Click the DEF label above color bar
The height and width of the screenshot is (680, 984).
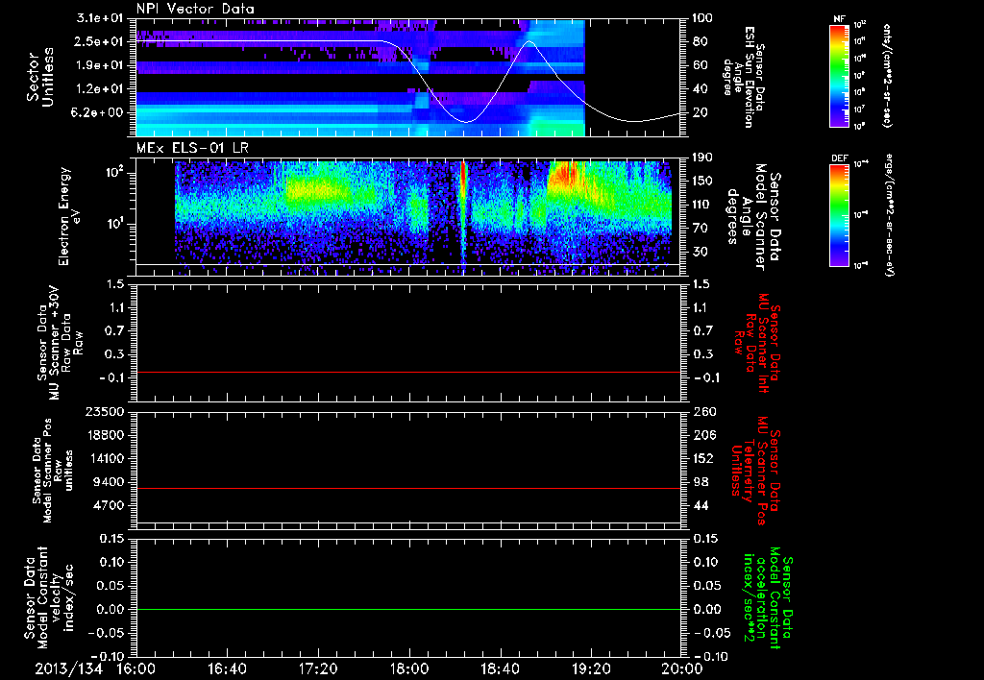[839, 158]
